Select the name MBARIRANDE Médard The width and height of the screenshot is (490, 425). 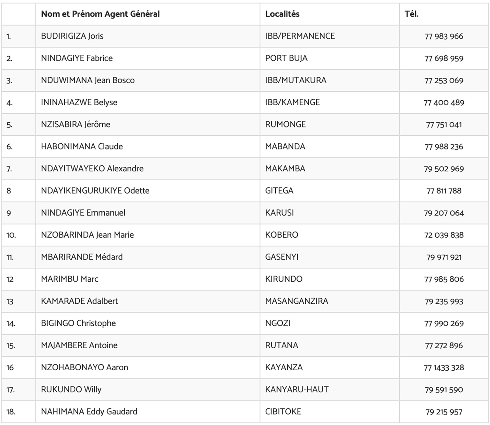pos(82,257)
